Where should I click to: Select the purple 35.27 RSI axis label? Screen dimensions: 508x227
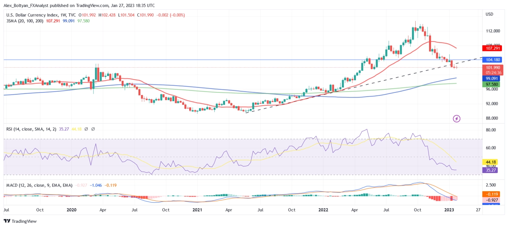490,170
